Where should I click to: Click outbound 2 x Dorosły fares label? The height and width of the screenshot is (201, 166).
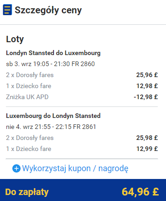(30, 75)
